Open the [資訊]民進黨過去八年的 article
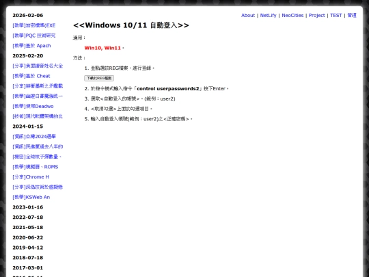 (x=38, y=147)
